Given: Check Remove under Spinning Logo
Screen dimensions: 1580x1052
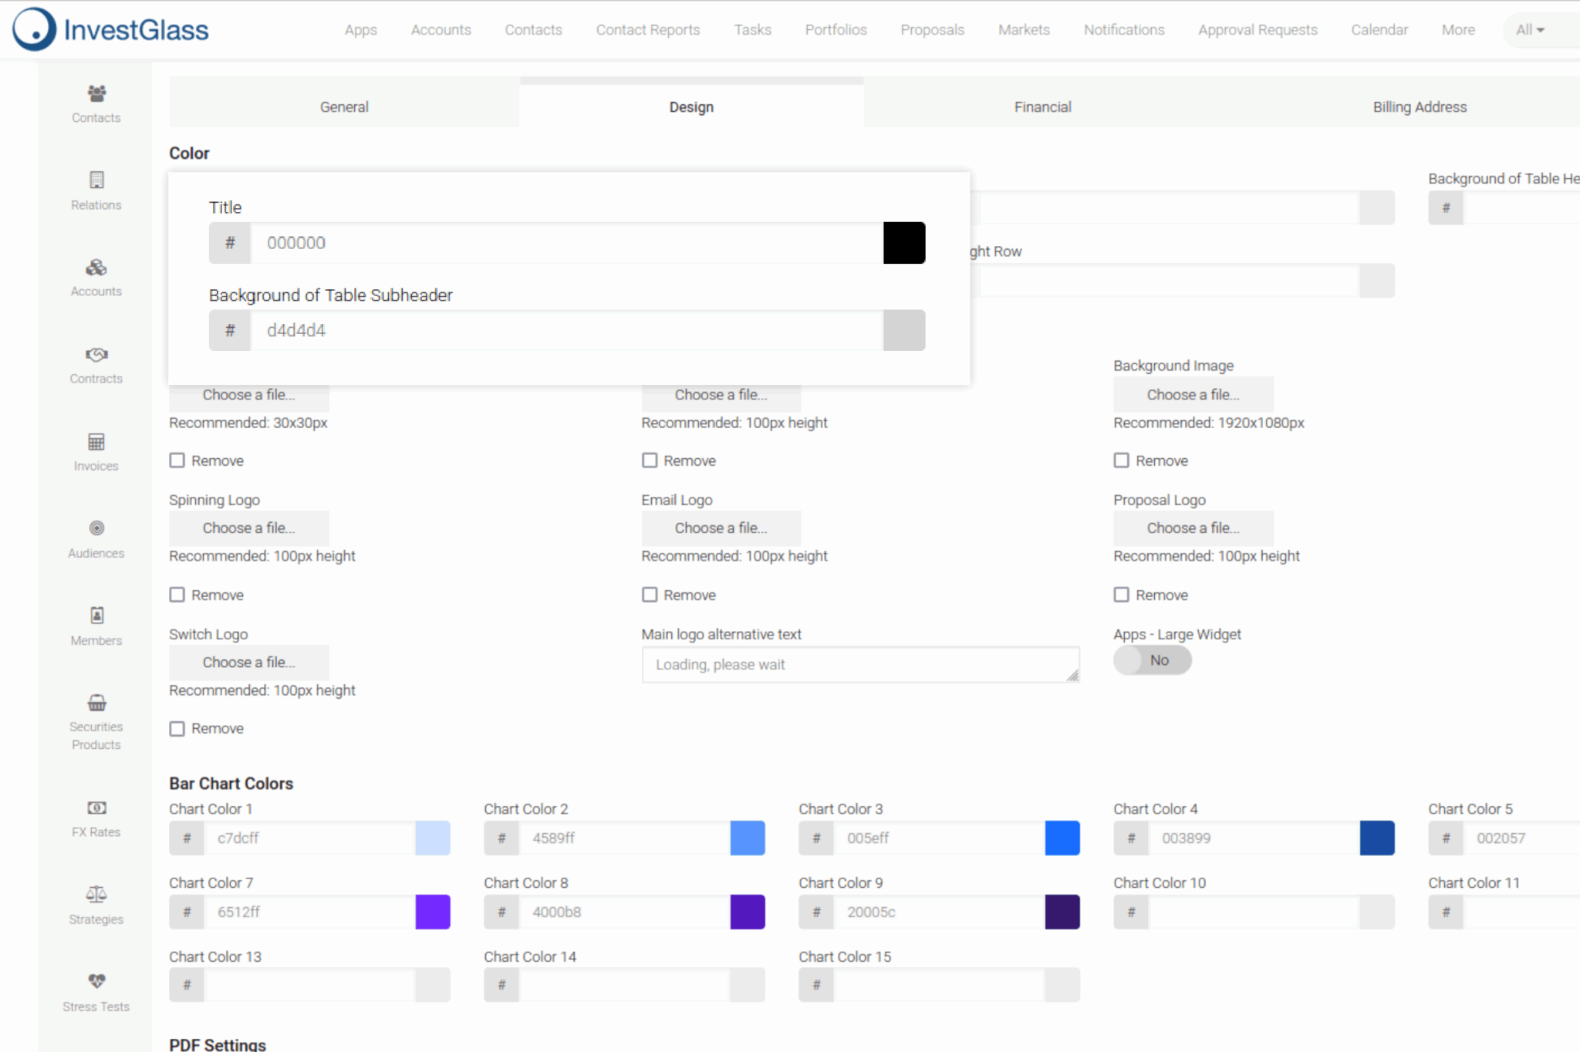Looking at the screenshot, I should pos(177,594).
